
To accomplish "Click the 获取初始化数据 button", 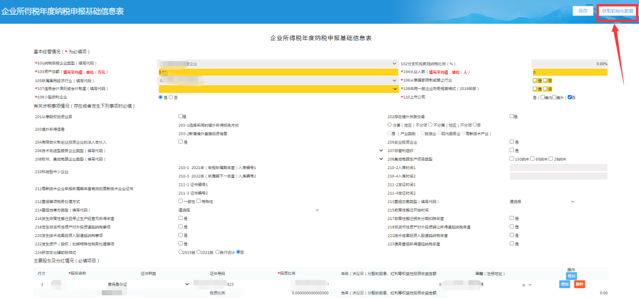I will [x=618, y=11].
